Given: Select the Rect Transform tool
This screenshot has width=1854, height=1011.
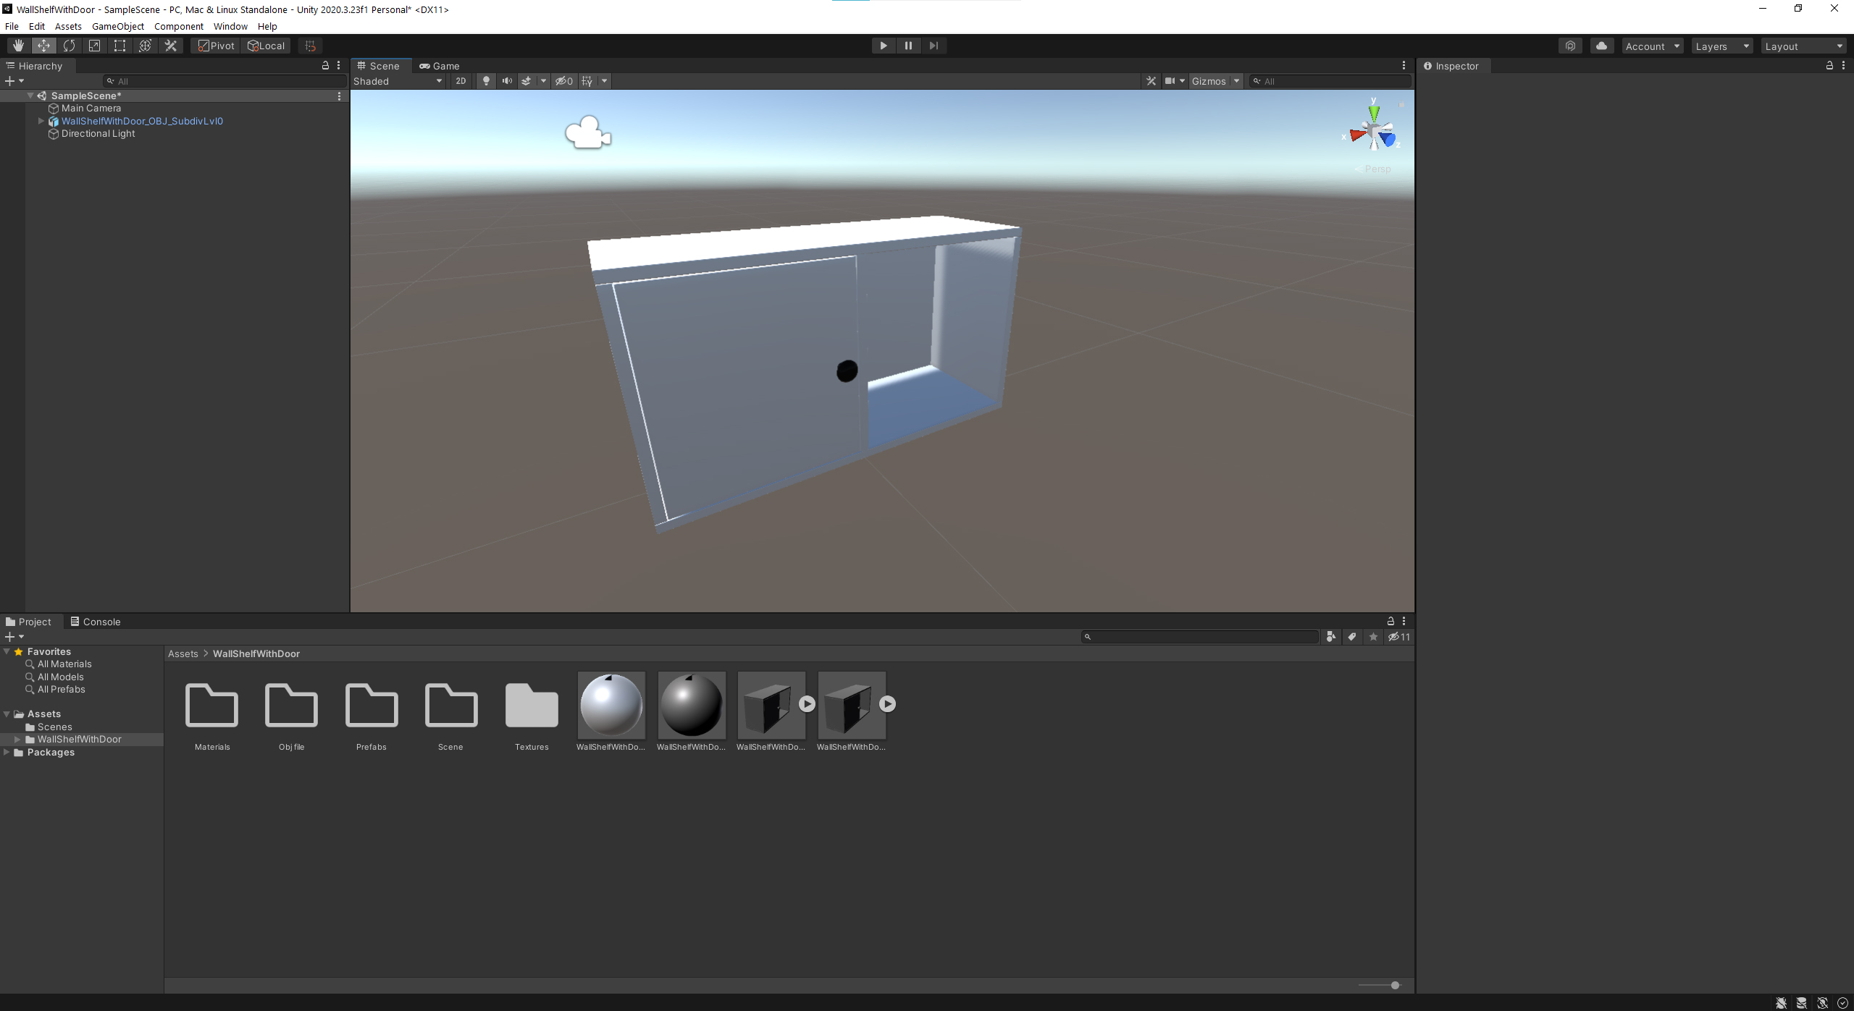Looking at the screenshot, I should click(x=119, y=46).
